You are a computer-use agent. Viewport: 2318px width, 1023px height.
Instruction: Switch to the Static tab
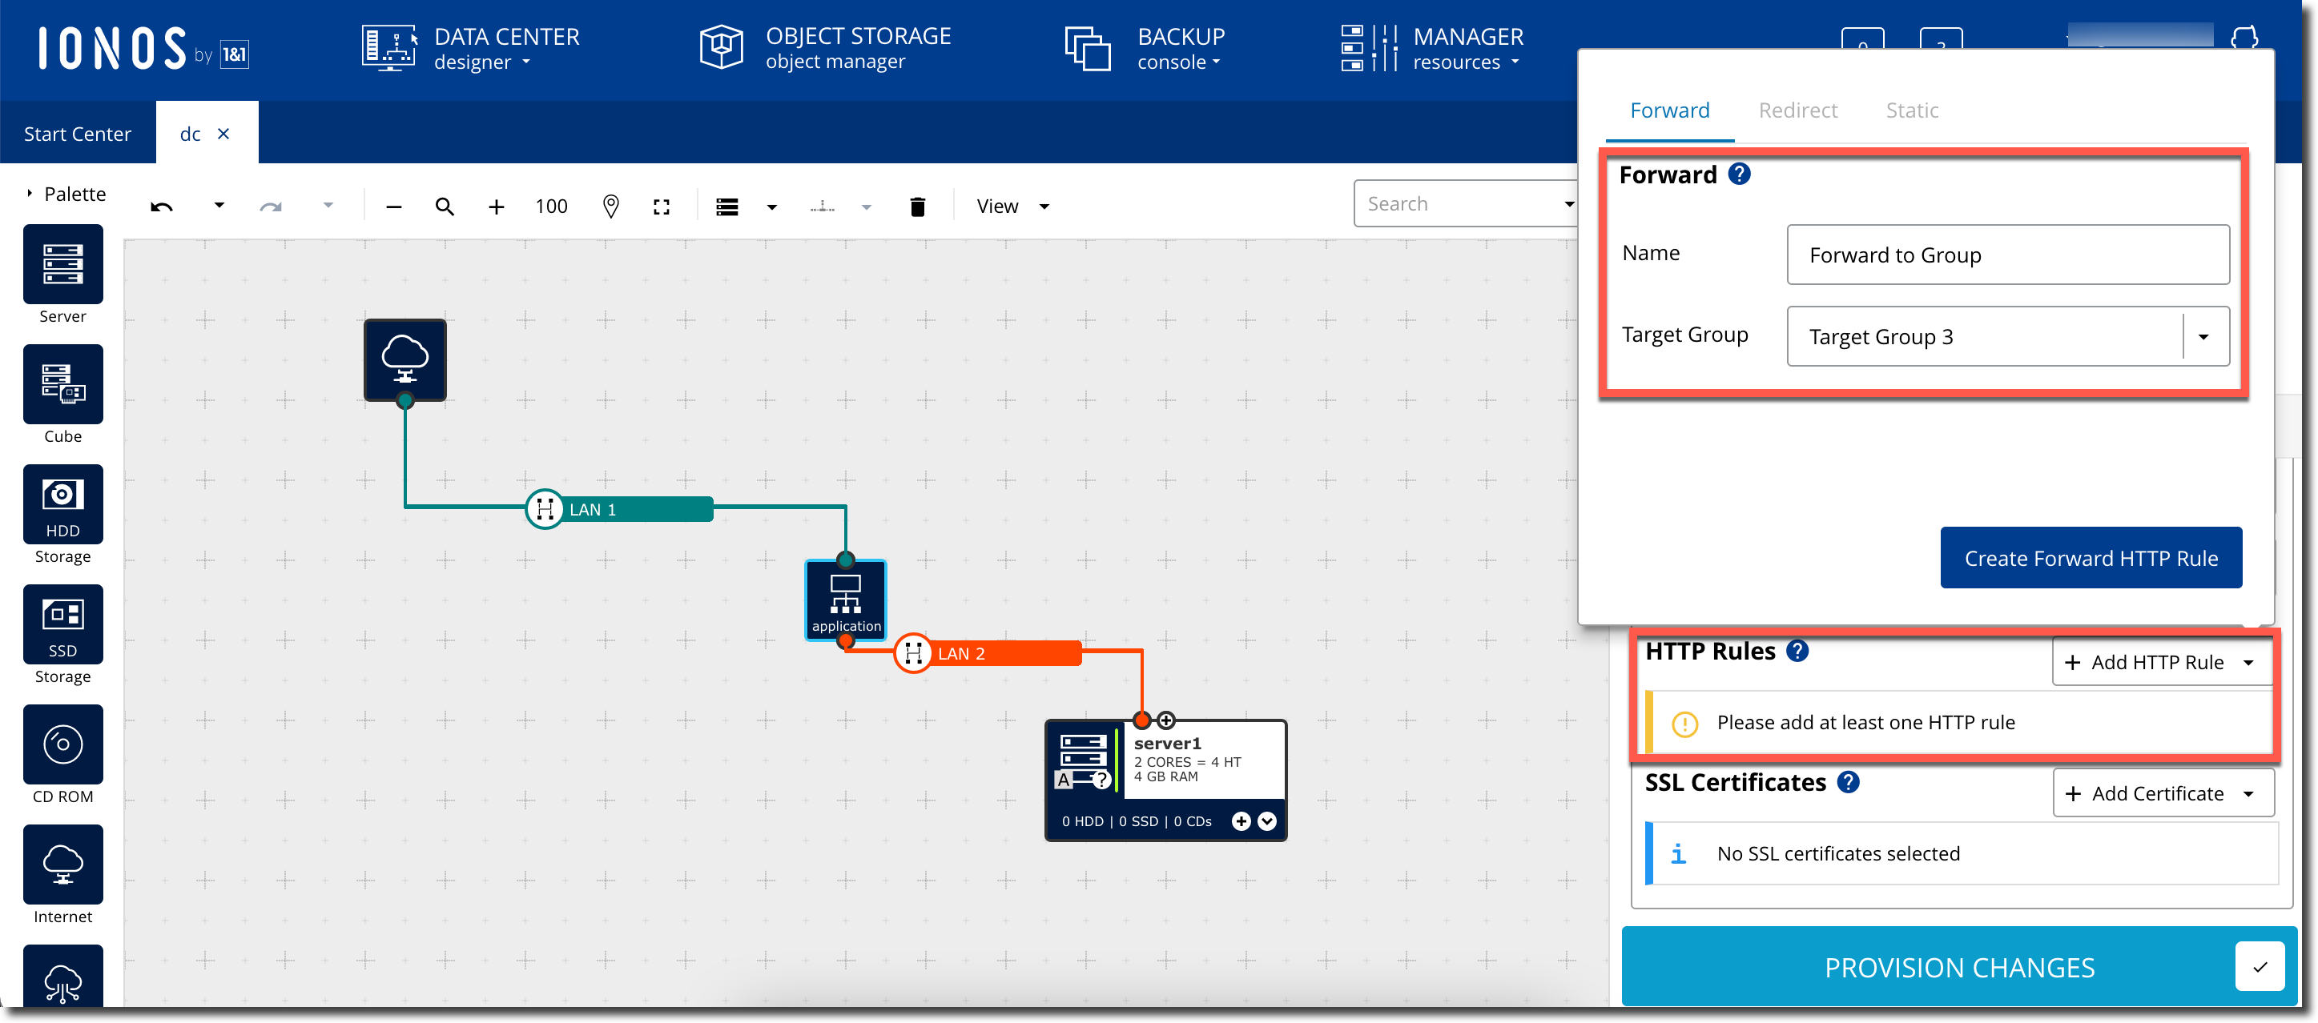pyautogui.click(x=1912, y=110)
